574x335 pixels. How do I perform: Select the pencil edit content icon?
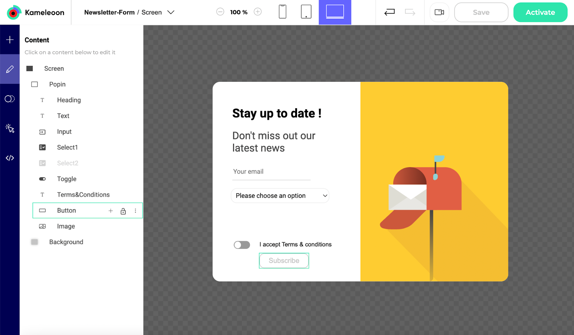(x=10, y=69)
